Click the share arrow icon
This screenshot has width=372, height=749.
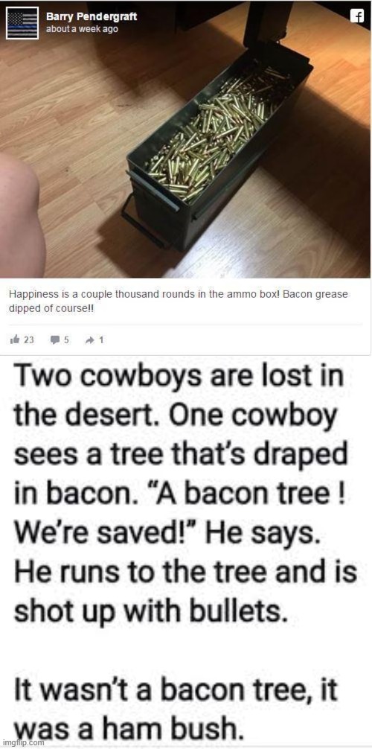tap(91, 340)
